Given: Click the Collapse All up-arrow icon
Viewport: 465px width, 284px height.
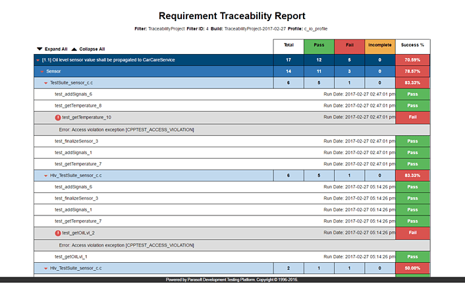Looking at the screenshot, I should pos(74,49).
